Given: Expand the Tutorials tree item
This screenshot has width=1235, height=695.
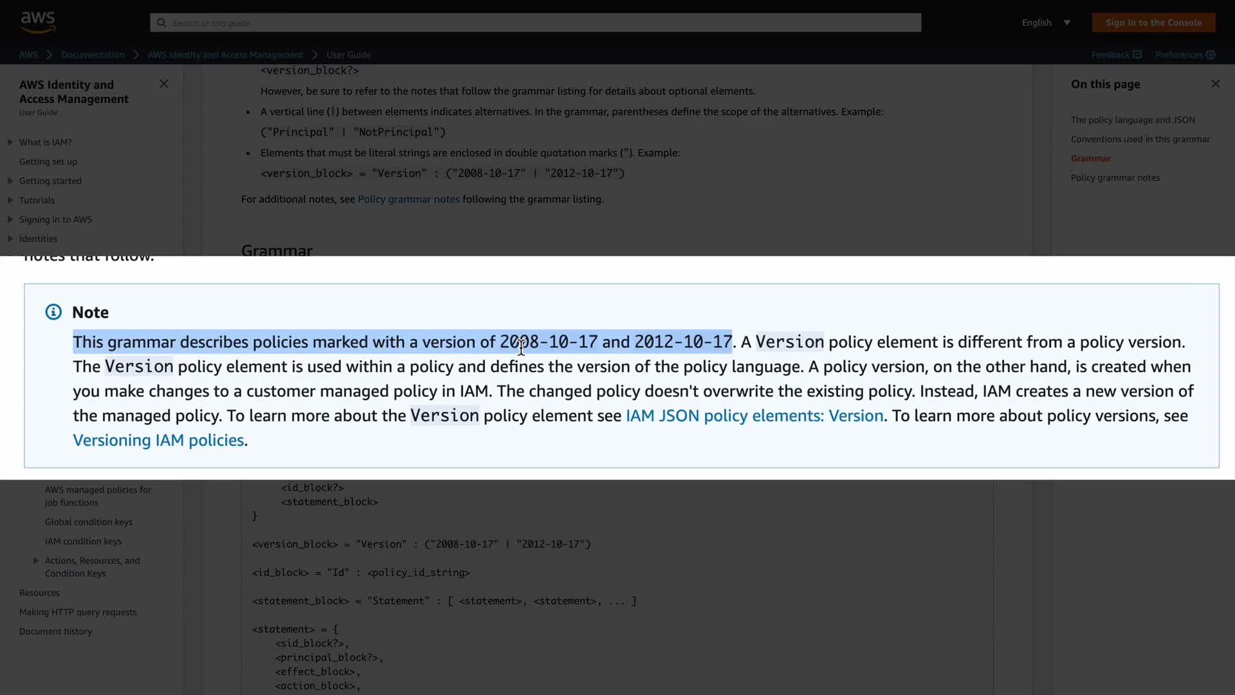Looking at the screenshot, I should (x=10, y=200).
